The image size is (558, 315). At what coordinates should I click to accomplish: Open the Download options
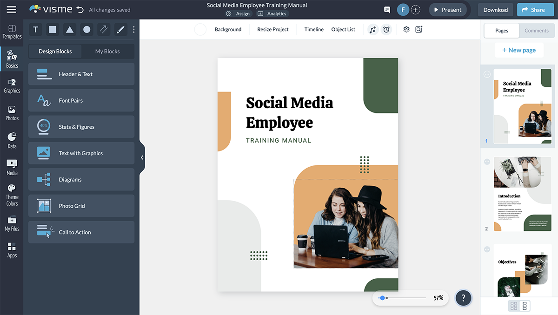click(495, 9)
